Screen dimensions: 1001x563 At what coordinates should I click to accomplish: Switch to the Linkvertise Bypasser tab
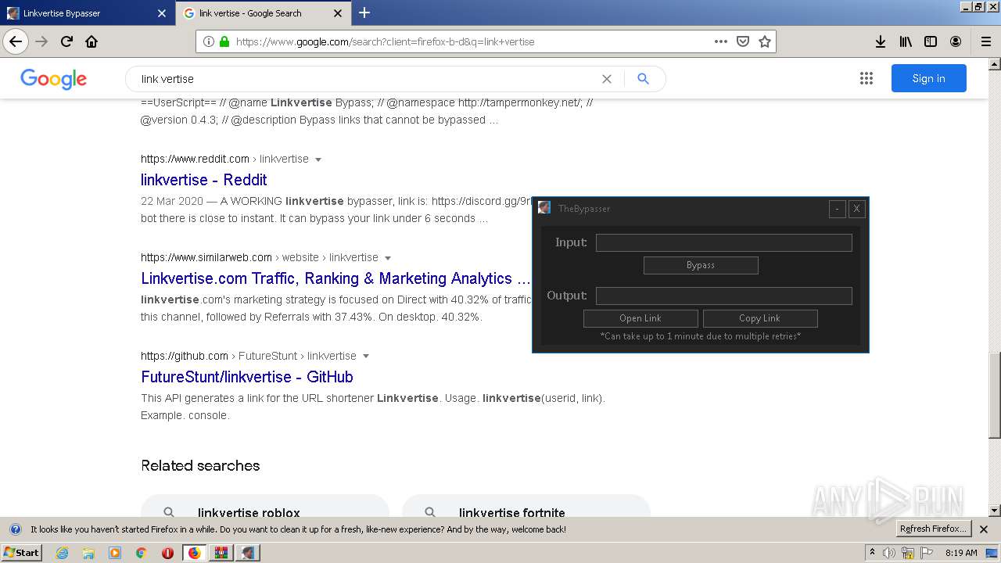click(x=88, y=13)
